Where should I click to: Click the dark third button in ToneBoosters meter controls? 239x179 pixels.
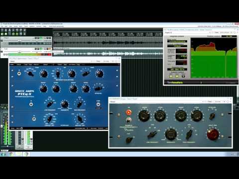(x=183, y=77)
